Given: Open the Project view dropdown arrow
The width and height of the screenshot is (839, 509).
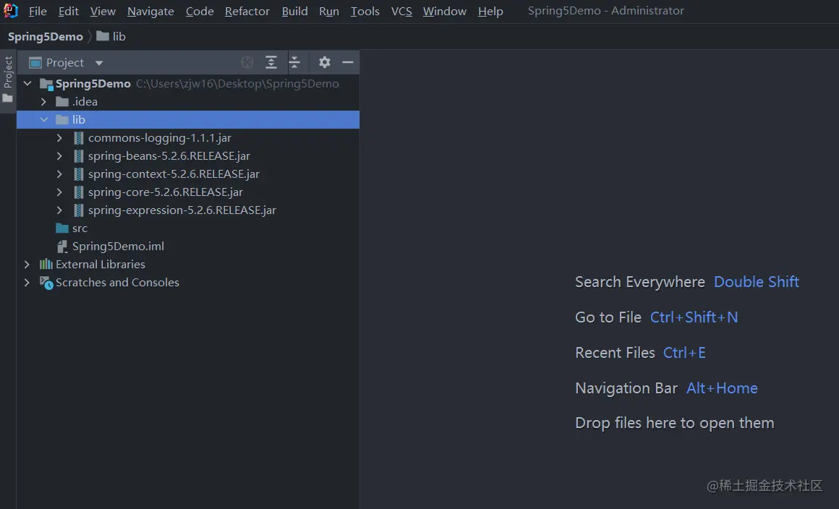Looking at the screenshot, I should pos(99,63).
